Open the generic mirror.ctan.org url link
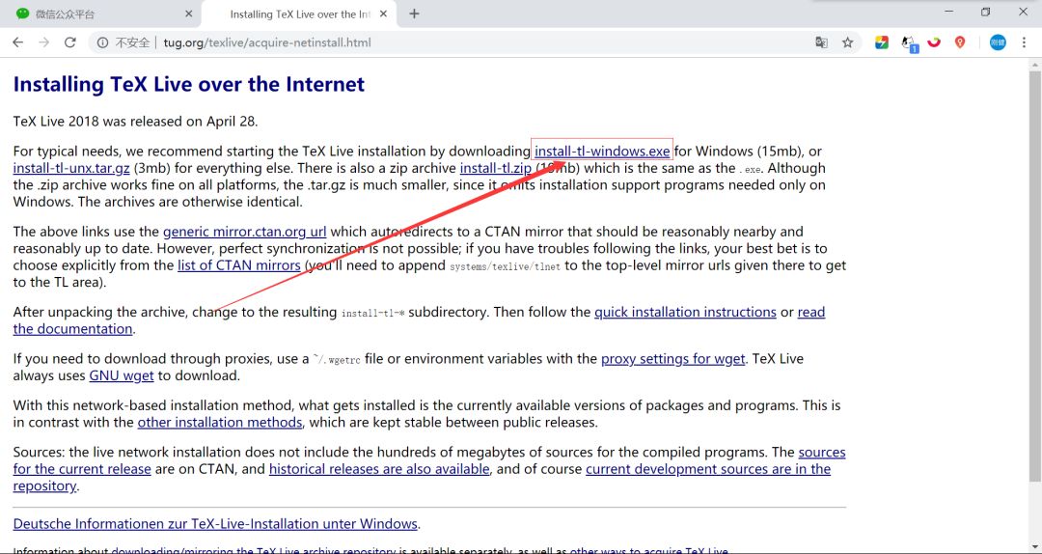 pyautogui.click(x=244, y=232)
